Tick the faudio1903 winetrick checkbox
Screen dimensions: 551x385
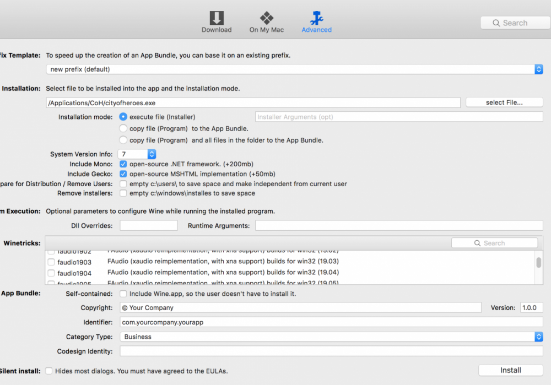pos(51,262)
